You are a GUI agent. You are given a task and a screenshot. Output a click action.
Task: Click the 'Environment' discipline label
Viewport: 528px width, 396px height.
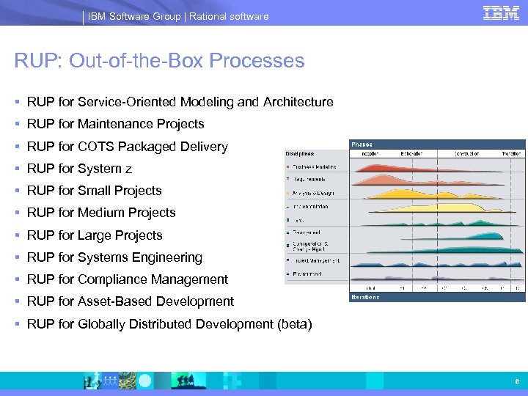click(x=307, y=274)
